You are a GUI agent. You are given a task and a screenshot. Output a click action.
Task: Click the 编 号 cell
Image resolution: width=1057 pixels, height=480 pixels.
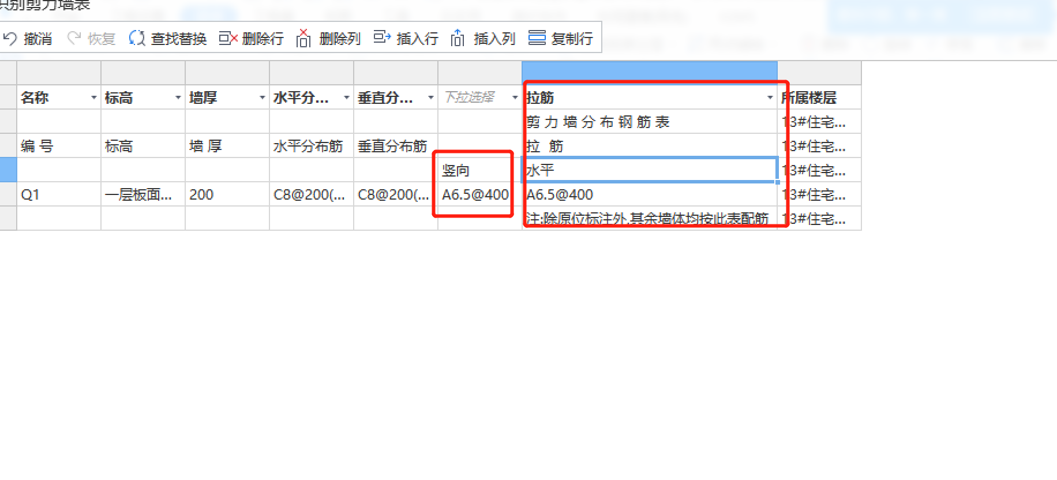pos(59,146)
